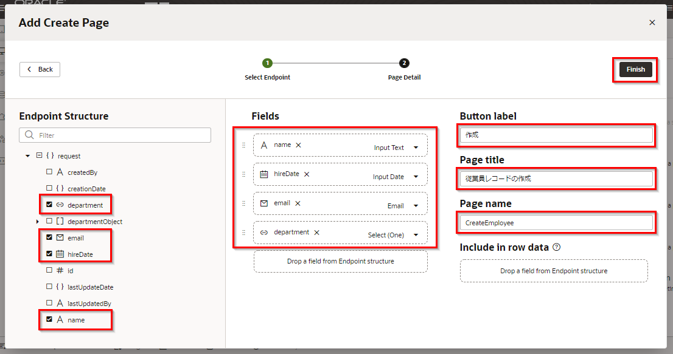Viewport: 673px width, 354px height.
Task: Remove the name field with its X icon
Action: coord(298,145)
